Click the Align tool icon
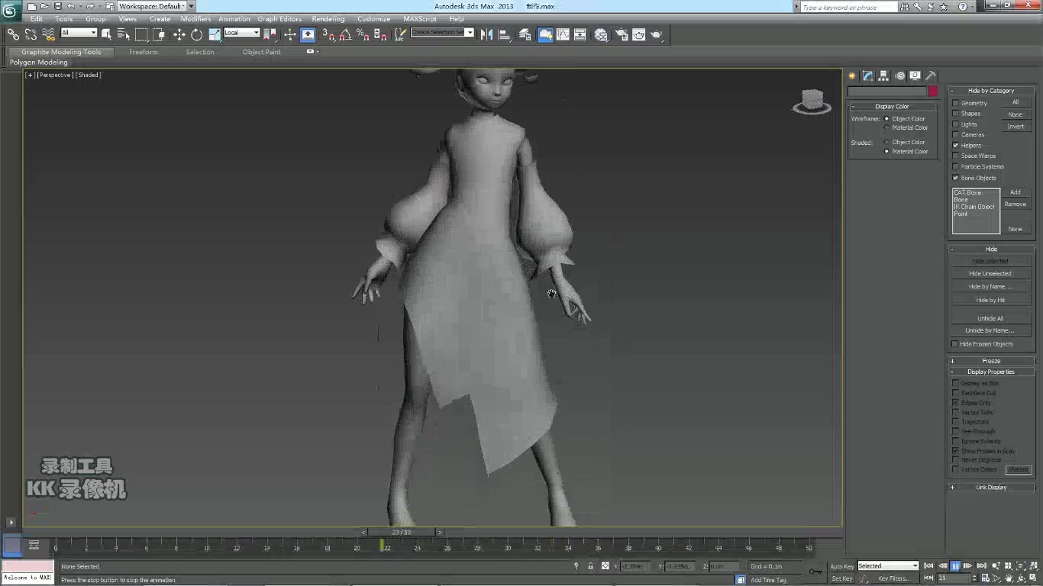 point(504,34)
